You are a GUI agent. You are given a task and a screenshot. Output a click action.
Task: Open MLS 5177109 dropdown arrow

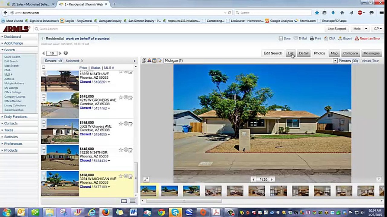coord(109,187)
